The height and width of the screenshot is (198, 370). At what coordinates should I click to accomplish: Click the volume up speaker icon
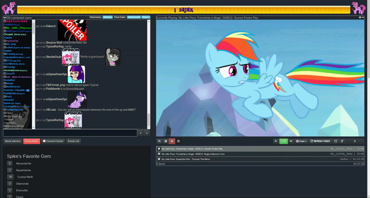click(291, 141)
